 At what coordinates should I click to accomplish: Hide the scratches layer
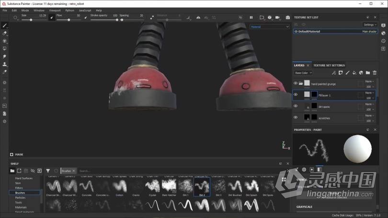coord(296,117)
